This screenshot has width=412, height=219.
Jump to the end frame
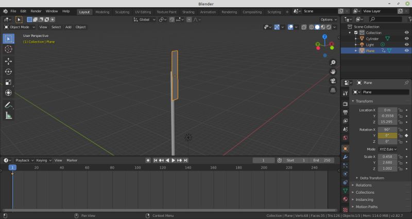tap(185, 160)
